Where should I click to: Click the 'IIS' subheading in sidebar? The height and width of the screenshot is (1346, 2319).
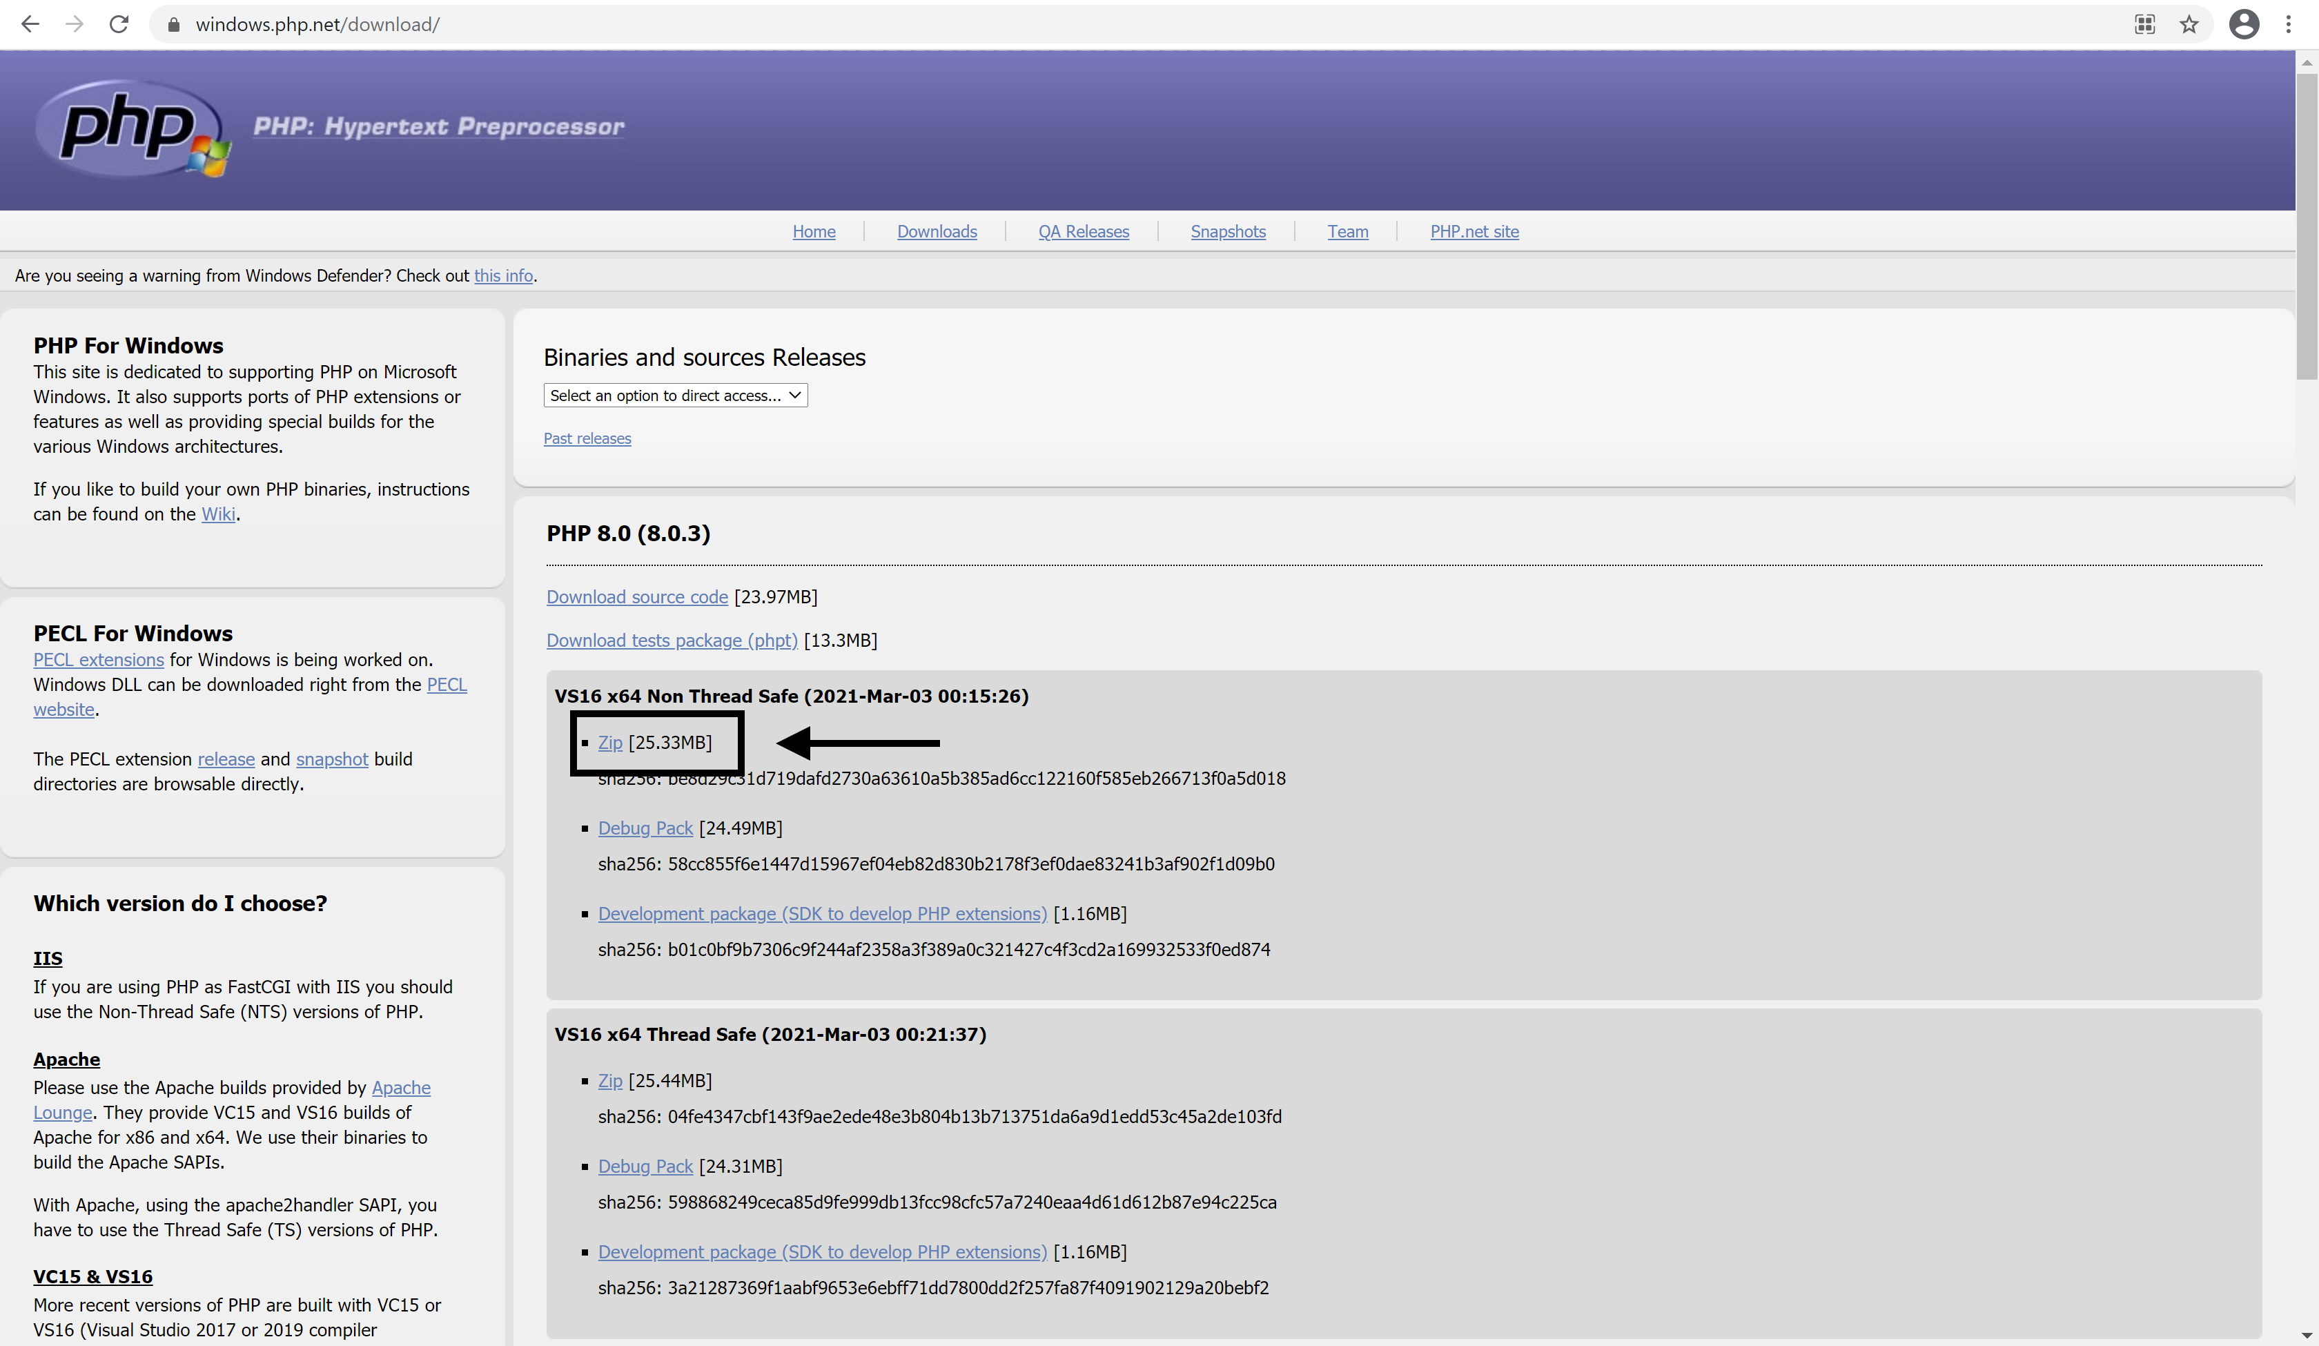pyautogui.click(x=48, y=958)
